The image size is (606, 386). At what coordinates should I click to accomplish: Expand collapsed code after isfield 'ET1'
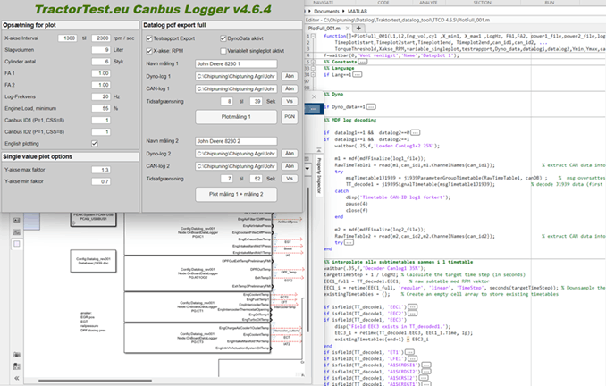[x=409, y=352]
